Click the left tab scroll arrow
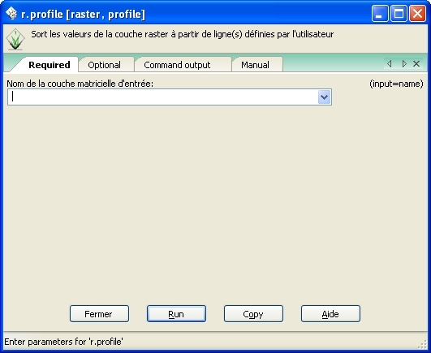The width and height of the screenshot is (431, 353). [390, 64]
